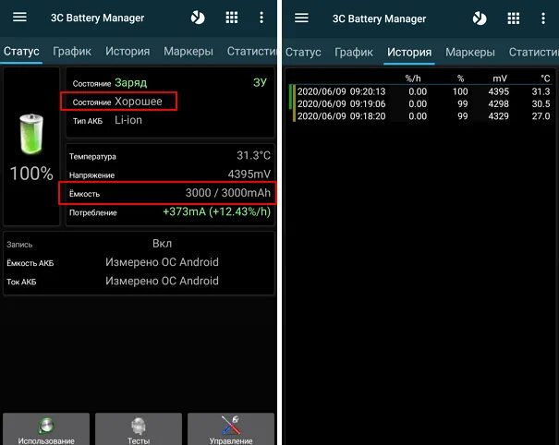
Task: Select history row 2020/06/09 09:18:20
Action: click(x=422, y=116)
